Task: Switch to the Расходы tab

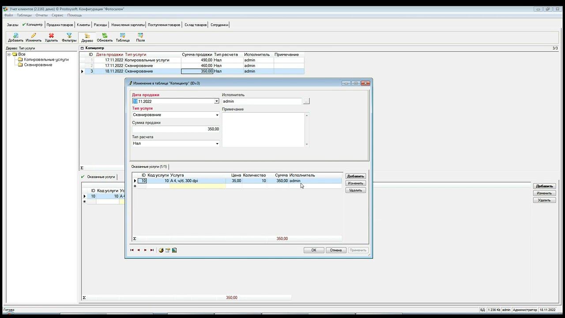Action: click(100, 25)
